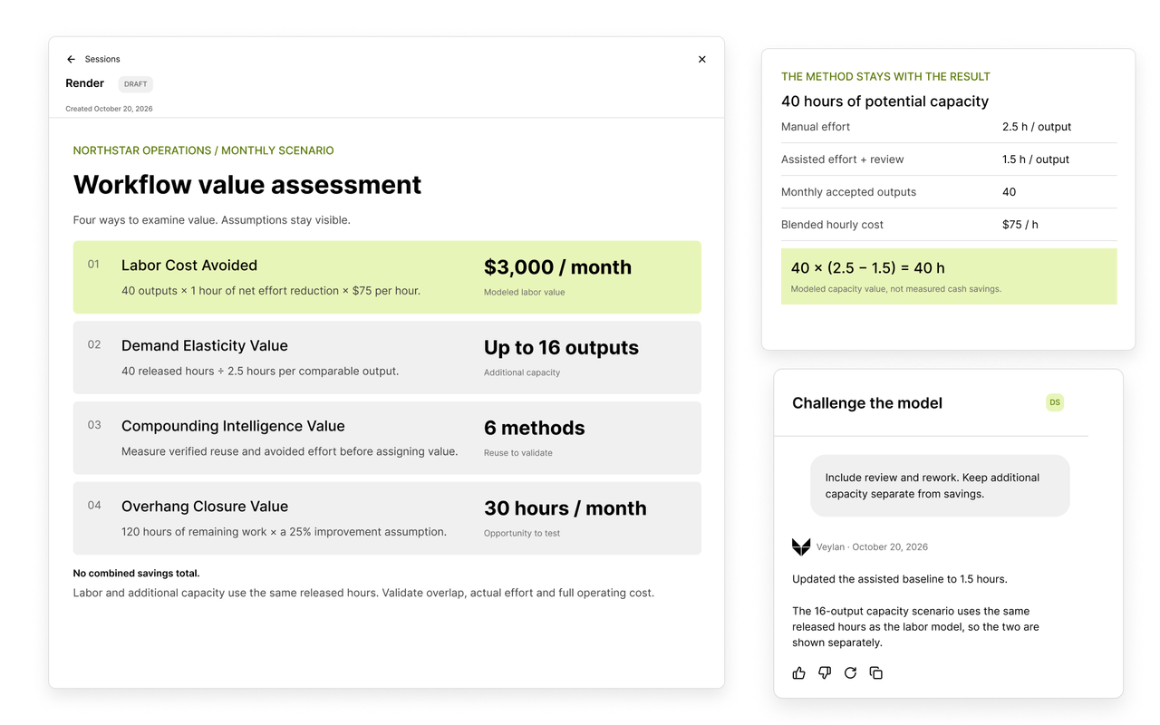Click the "NORTHSTAR OPERATIONS / MONTHLY SCENARIO" label
The width and height of the screenshot is (1160, 725).
click(x=203, y=150)
